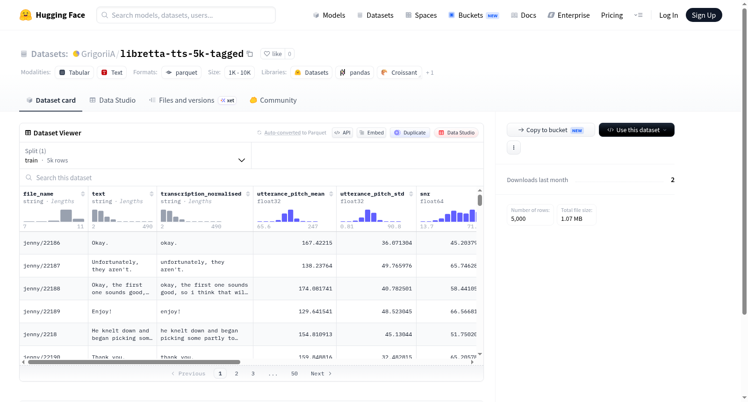This screenshot has height=402, width=748.
Task: Open the API button in Dataset Viewer
Action: point(342,133)
